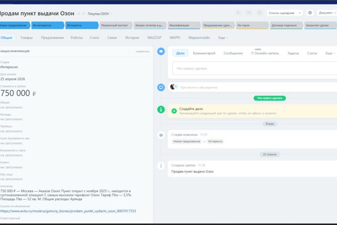Switch to the Товары tab
This screenshot has height=225, width=337.
[26, 37]
